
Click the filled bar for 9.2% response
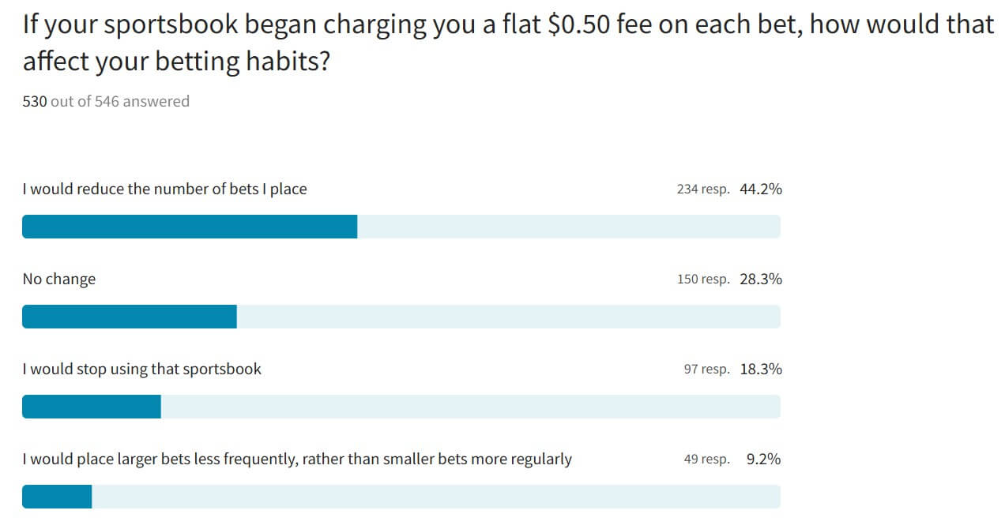[x=57, y=497]
